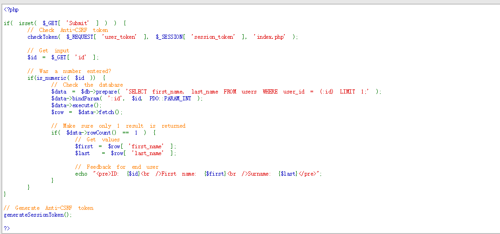The height and width of the screenshot is (234, 500).
Task: Click the opening <?php tag
Action: pos(11,10)
